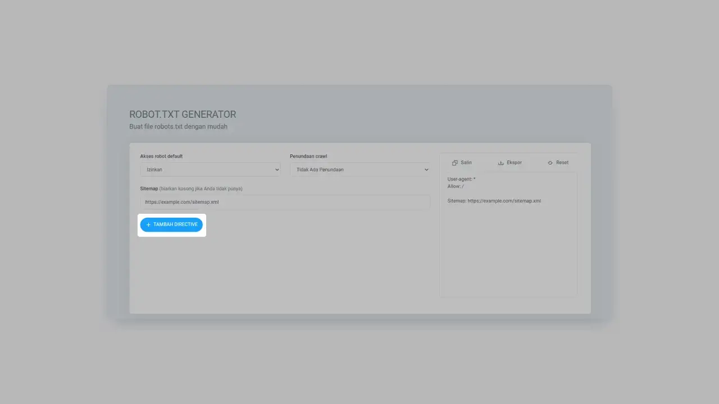Screen dimensions: 719x404
Task: Click chevron arrow of Tidak Ada Penundaan select
Action: 426,169
